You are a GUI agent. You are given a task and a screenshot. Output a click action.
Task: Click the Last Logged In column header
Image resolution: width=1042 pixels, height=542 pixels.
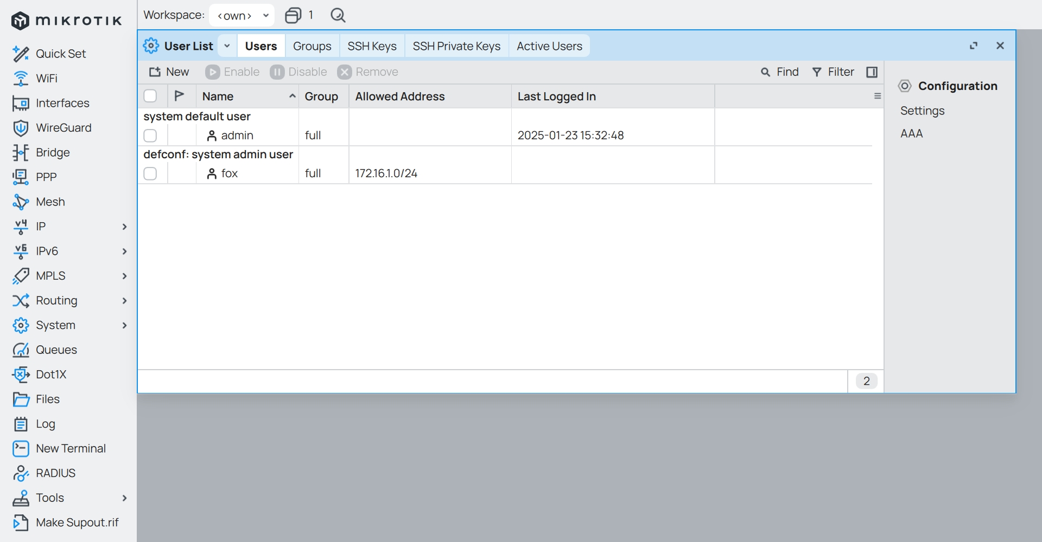pos(613,96)
